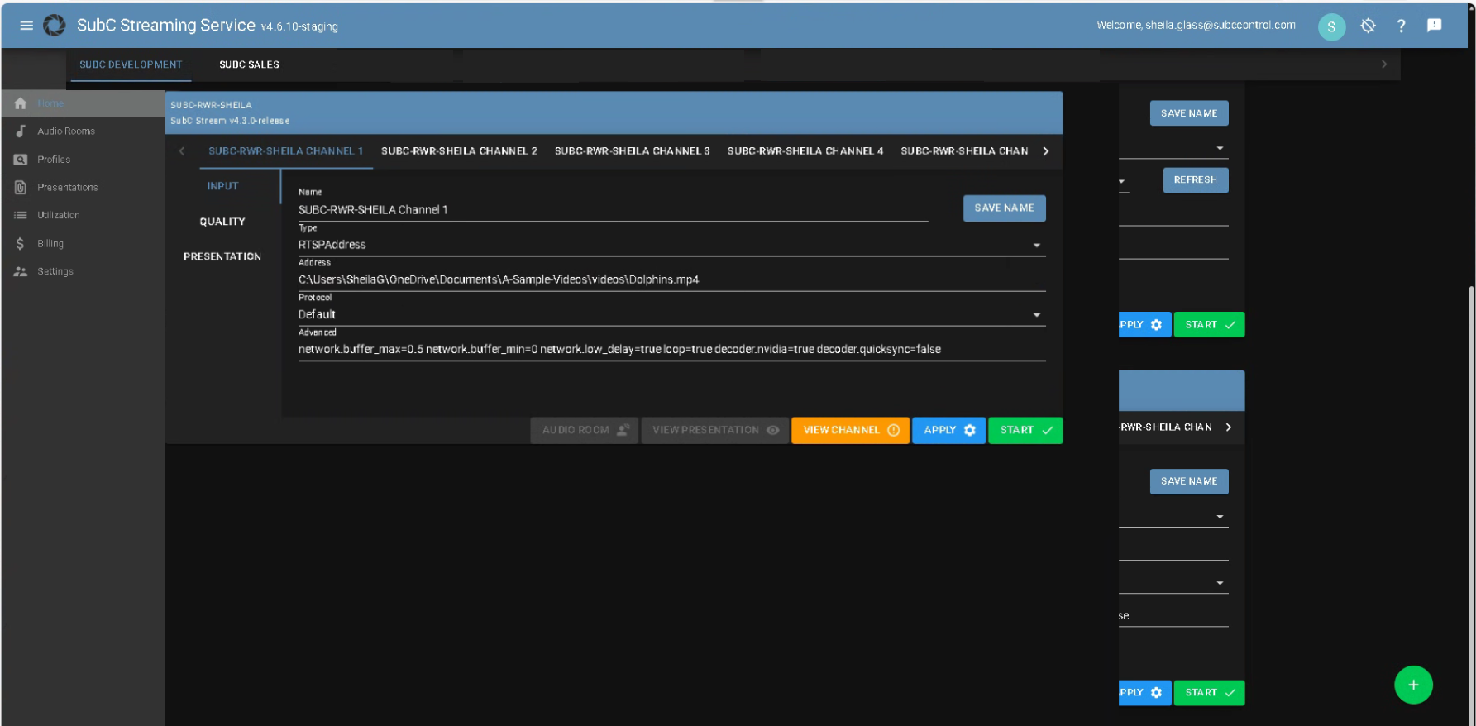Screen dimensions: 1476x726
Task: Switch to SUBC SALES tab
Action: point(249,64)
